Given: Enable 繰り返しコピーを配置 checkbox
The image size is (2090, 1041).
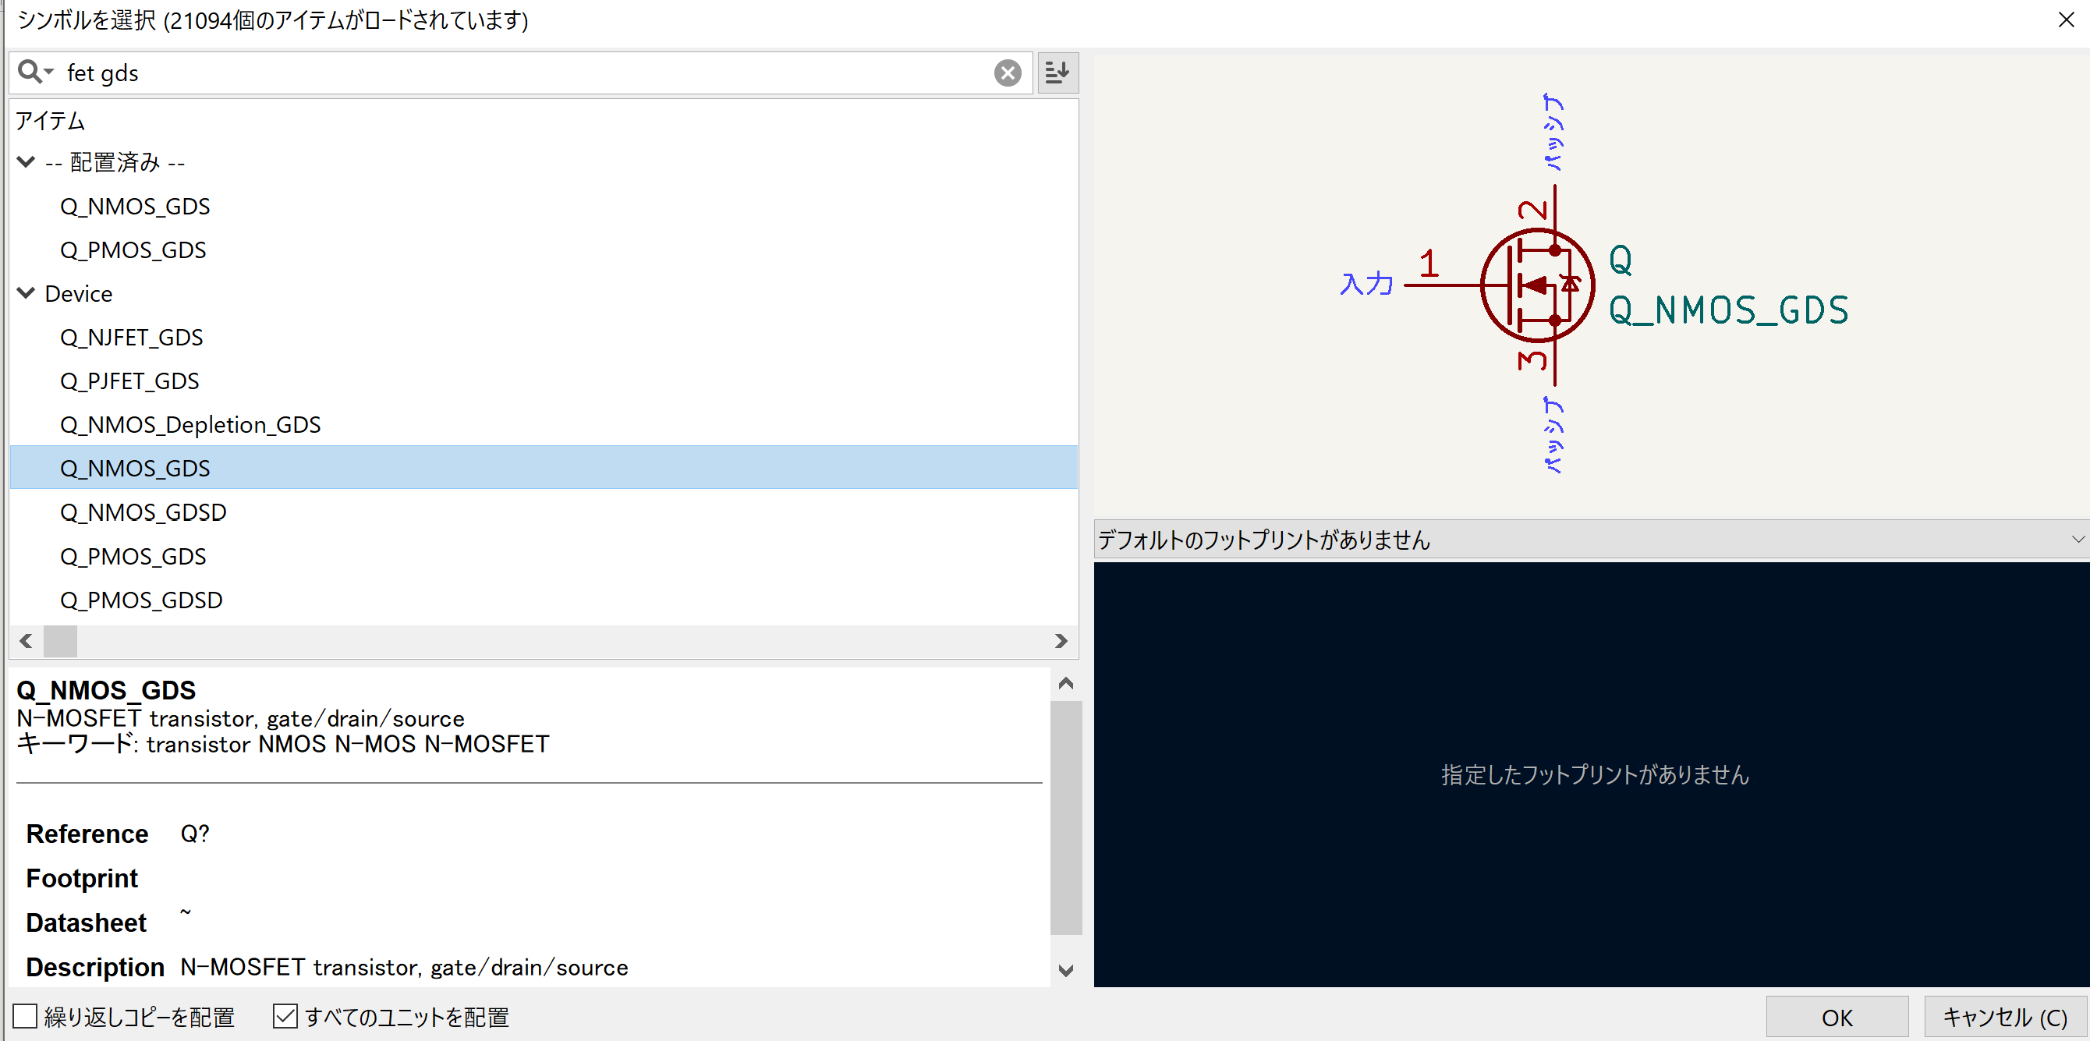Looking at the screenshot, I should pos(25,1016).
